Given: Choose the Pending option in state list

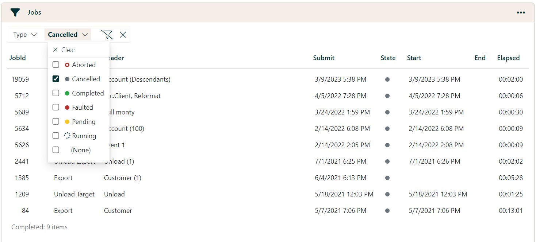Looking at the screenshot, I should pyautogui.click(x=83, y=122).
